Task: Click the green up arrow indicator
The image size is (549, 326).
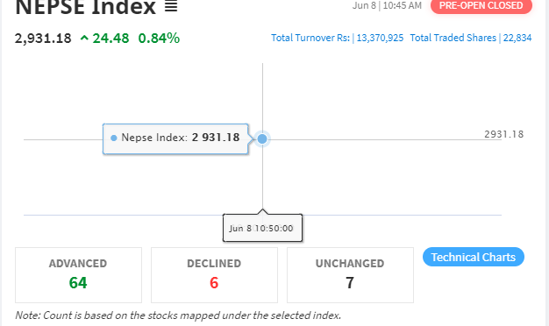Action: pos(84,38)
